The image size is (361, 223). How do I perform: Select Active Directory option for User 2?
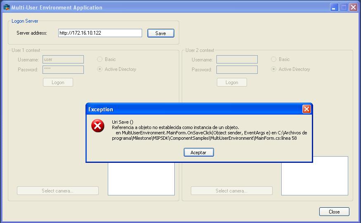click(x=274, y=69)
